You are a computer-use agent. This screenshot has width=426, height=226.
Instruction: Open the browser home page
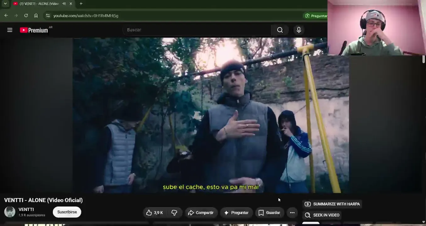point(36,15)
